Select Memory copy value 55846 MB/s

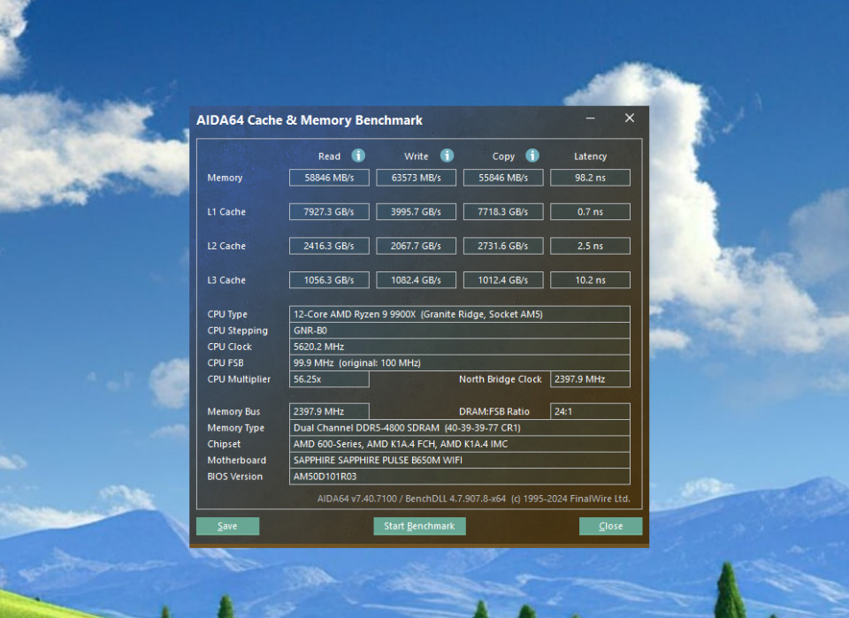tap(503, 178)
